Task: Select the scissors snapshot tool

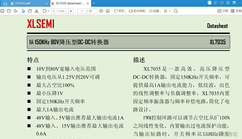Action: 37,11
